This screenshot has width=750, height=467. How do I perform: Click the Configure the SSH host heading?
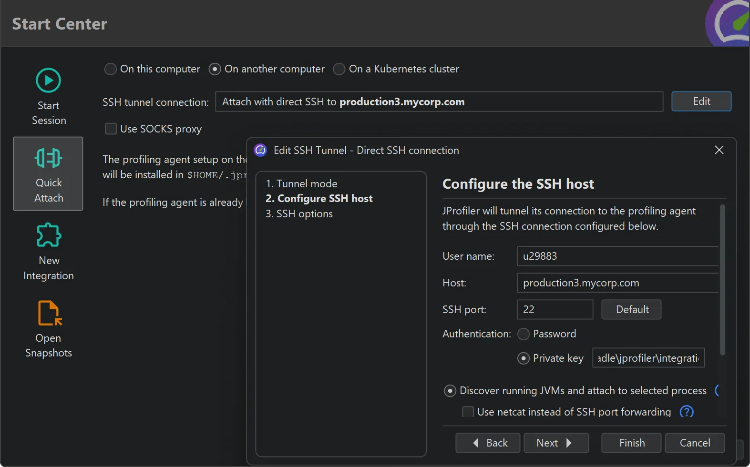coord(518,184)
